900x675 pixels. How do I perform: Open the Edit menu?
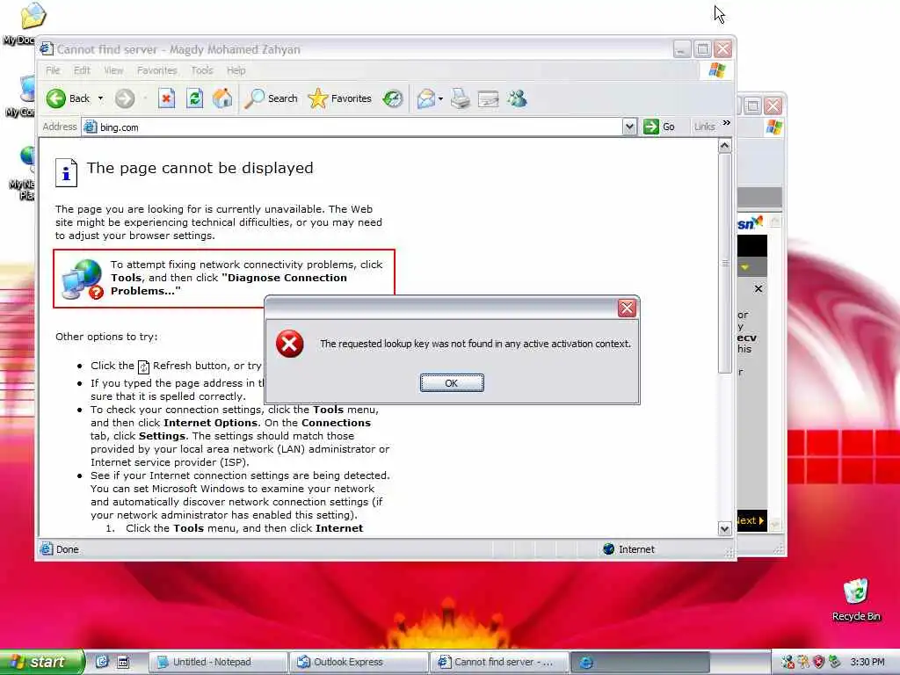(82, 70)
